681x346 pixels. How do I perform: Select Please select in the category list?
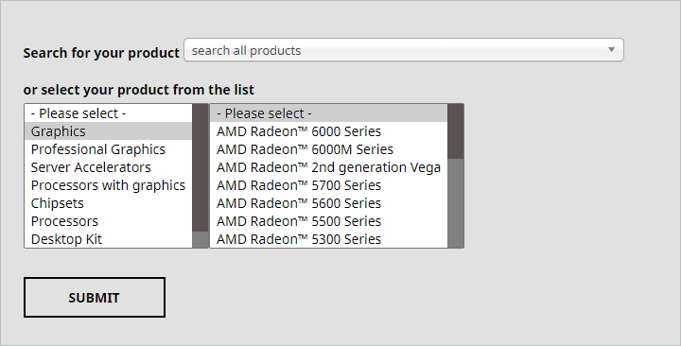pos(108,113)
